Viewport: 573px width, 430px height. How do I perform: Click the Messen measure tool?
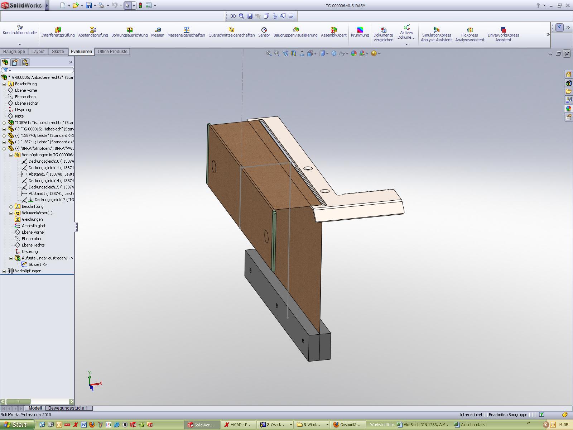tap(158, 32)
